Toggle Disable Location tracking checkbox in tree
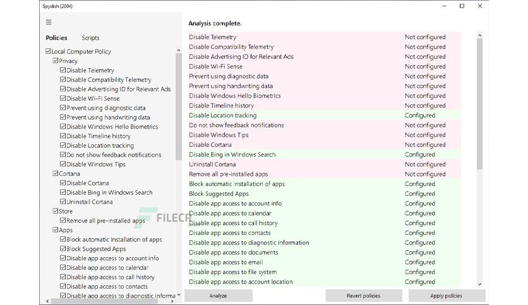The image size is (528, 305). (x=63, y=145)
